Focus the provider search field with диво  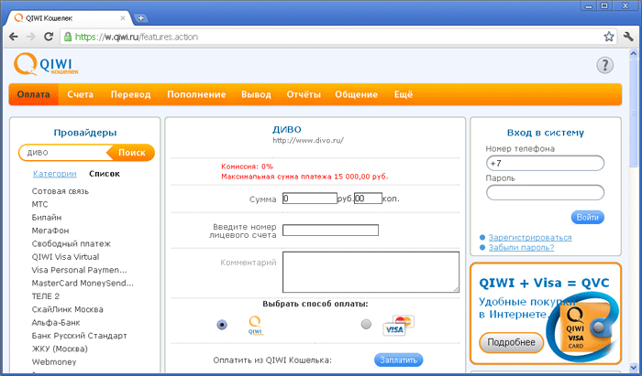pyautogui.click(x=65, y=153)
